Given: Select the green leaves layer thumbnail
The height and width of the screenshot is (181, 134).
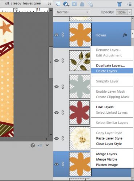Looking at the screenshot, I should 80,60.
